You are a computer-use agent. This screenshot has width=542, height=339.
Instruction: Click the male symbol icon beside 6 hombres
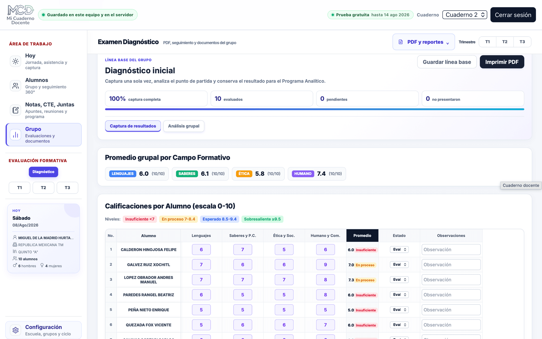pyautogui.click(x=15, y=266)
